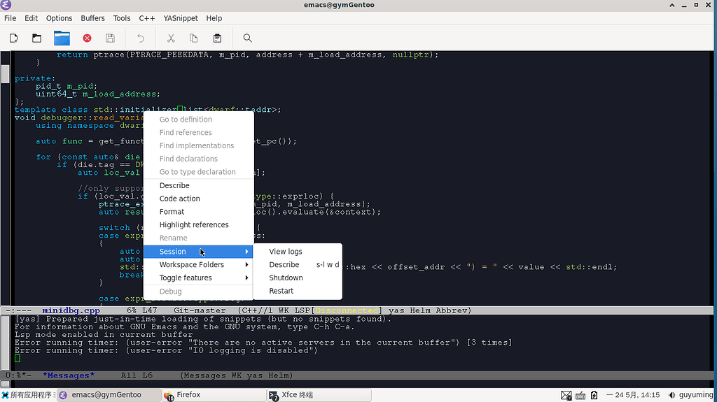Click the Cut scissors icon

click(171, 38)
